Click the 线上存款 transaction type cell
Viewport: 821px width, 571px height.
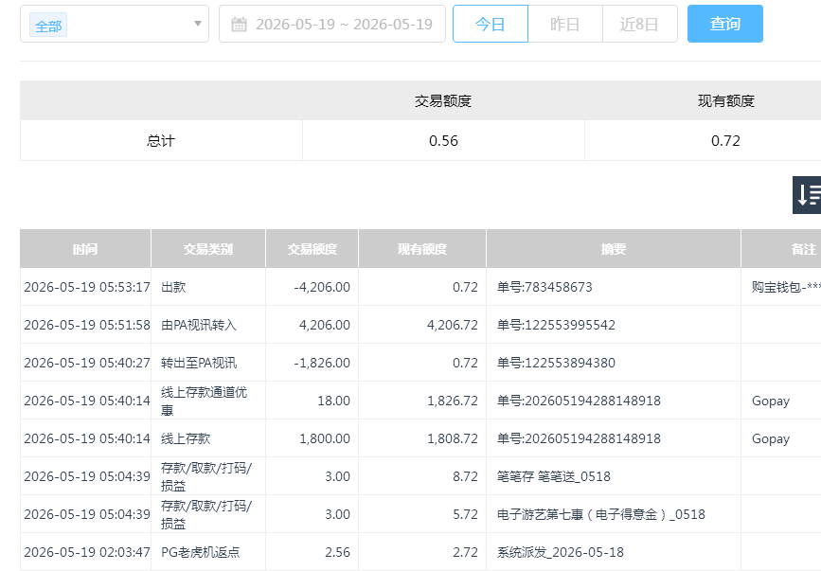pos(208,438)
